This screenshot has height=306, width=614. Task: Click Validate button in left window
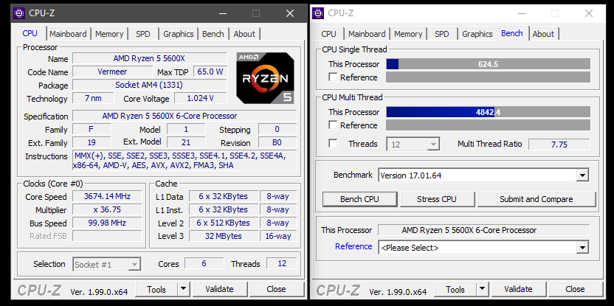(219, 289)
